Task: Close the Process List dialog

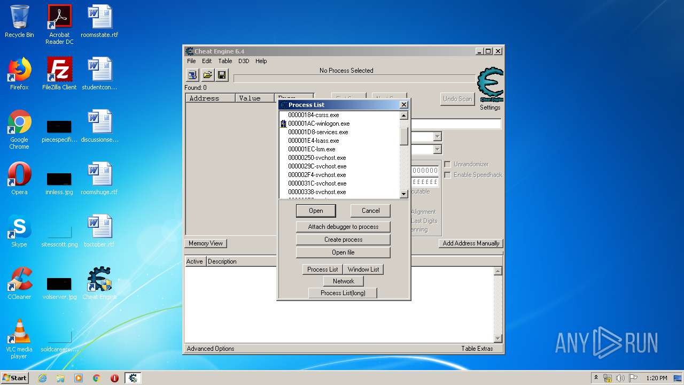Action: click(x=403, y=105)
